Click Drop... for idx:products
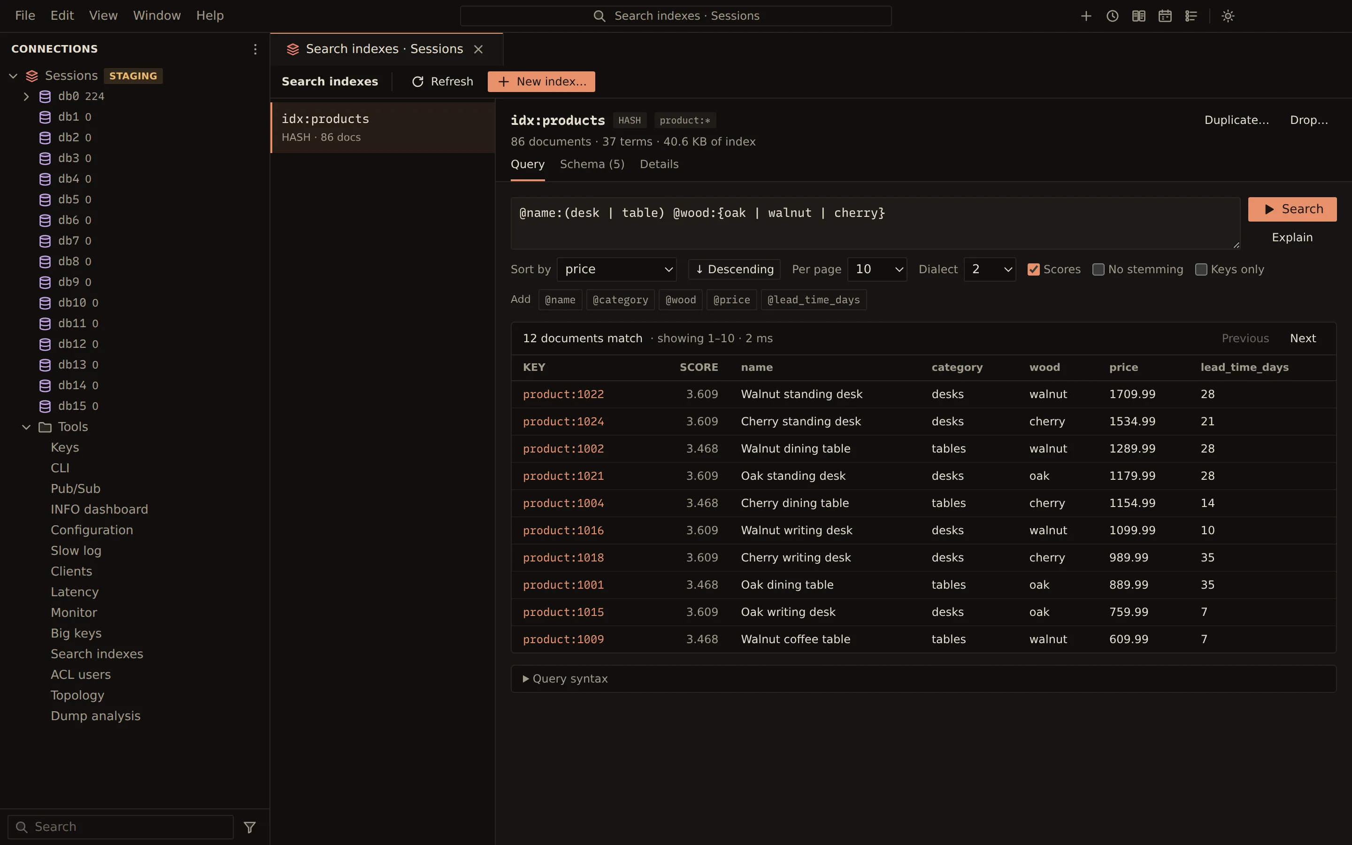 point(1309,120)
